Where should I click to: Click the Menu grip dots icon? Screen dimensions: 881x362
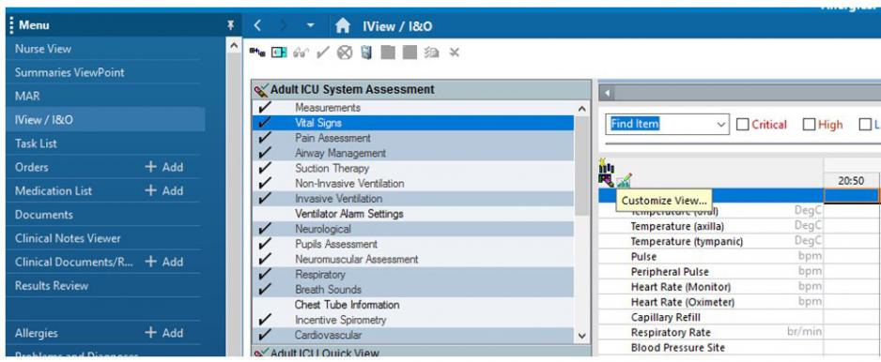click(x=11, y=25)
